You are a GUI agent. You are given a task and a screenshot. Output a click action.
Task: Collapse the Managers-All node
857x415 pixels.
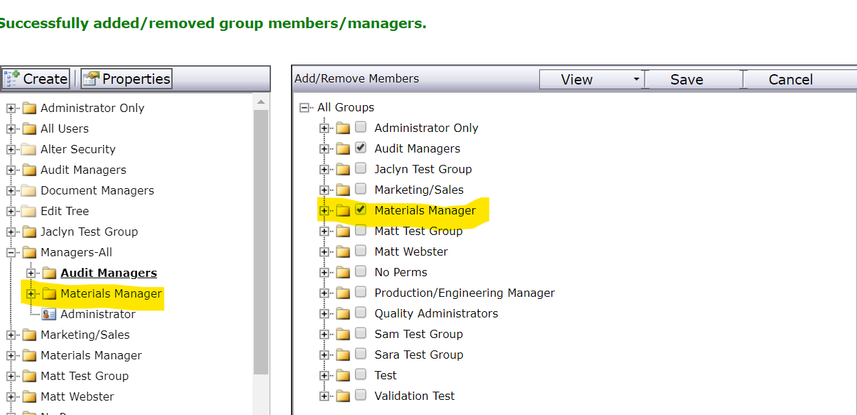11,253
